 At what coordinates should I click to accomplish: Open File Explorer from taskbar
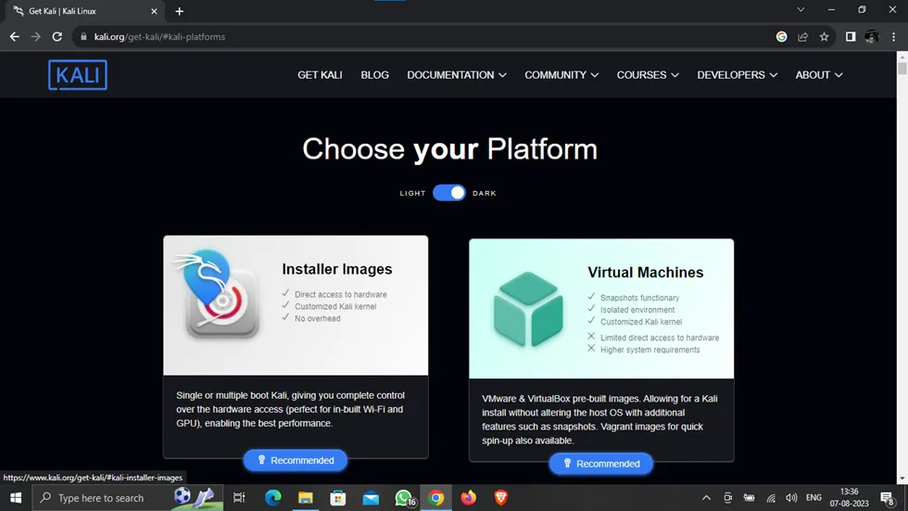point(305,498)
